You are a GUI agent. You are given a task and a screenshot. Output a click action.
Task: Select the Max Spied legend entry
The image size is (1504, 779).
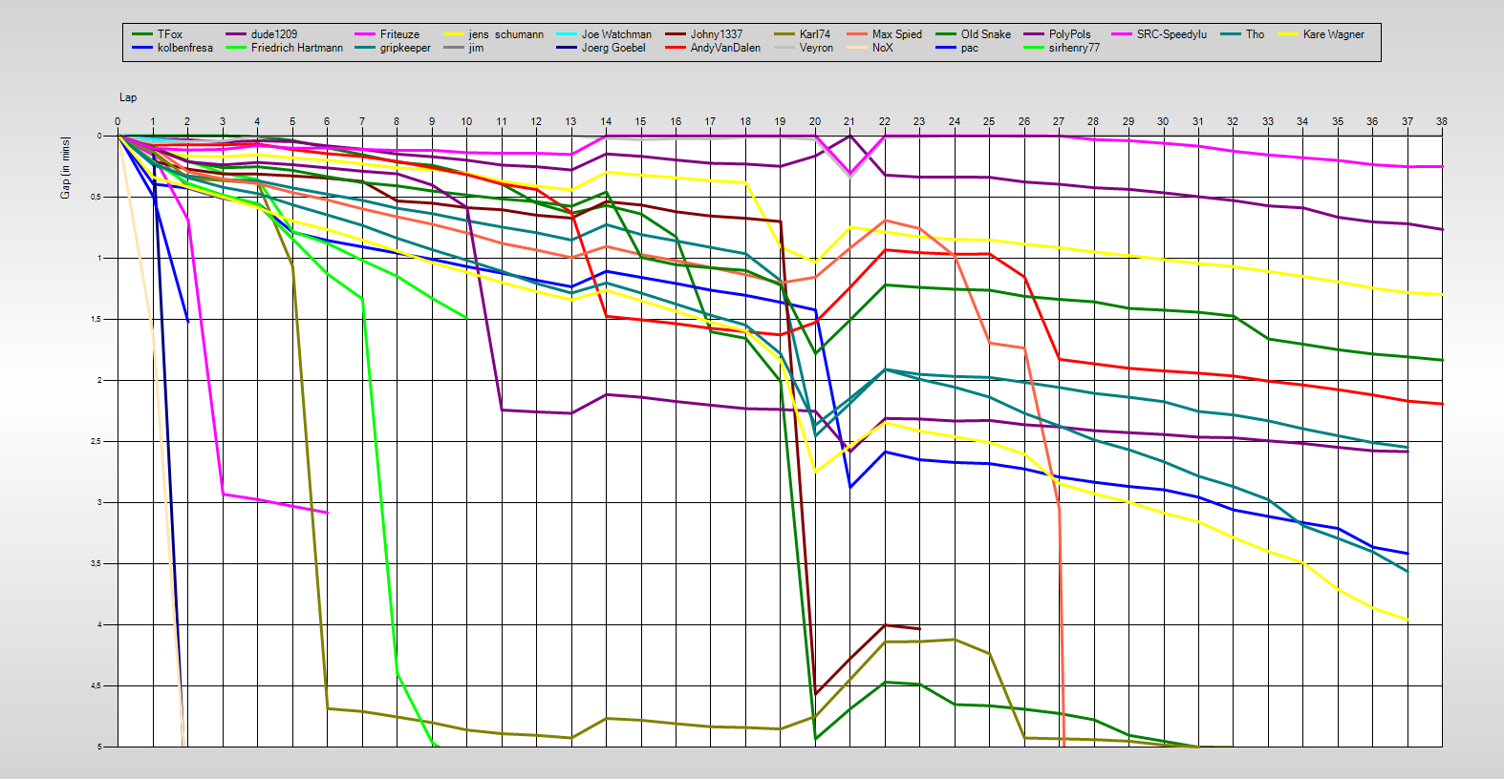tap(896, 34)
